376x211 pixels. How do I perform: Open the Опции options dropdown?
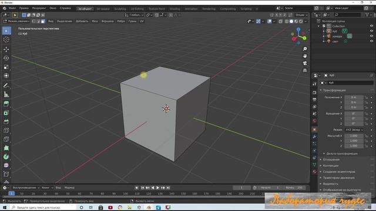(x=301, y=15)
